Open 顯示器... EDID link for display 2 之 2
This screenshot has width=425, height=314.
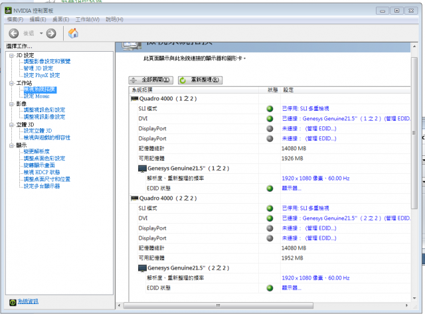(292, 288)
